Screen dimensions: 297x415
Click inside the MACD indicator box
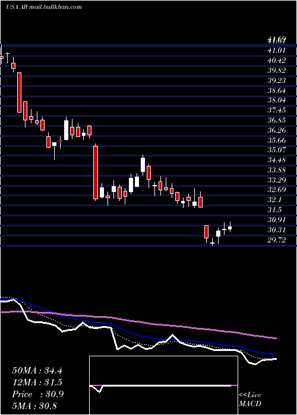click(163, 385)
